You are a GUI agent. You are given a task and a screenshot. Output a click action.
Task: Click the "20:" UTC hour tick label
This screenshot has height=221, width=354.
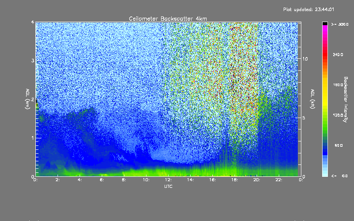[x=257, y=180]
